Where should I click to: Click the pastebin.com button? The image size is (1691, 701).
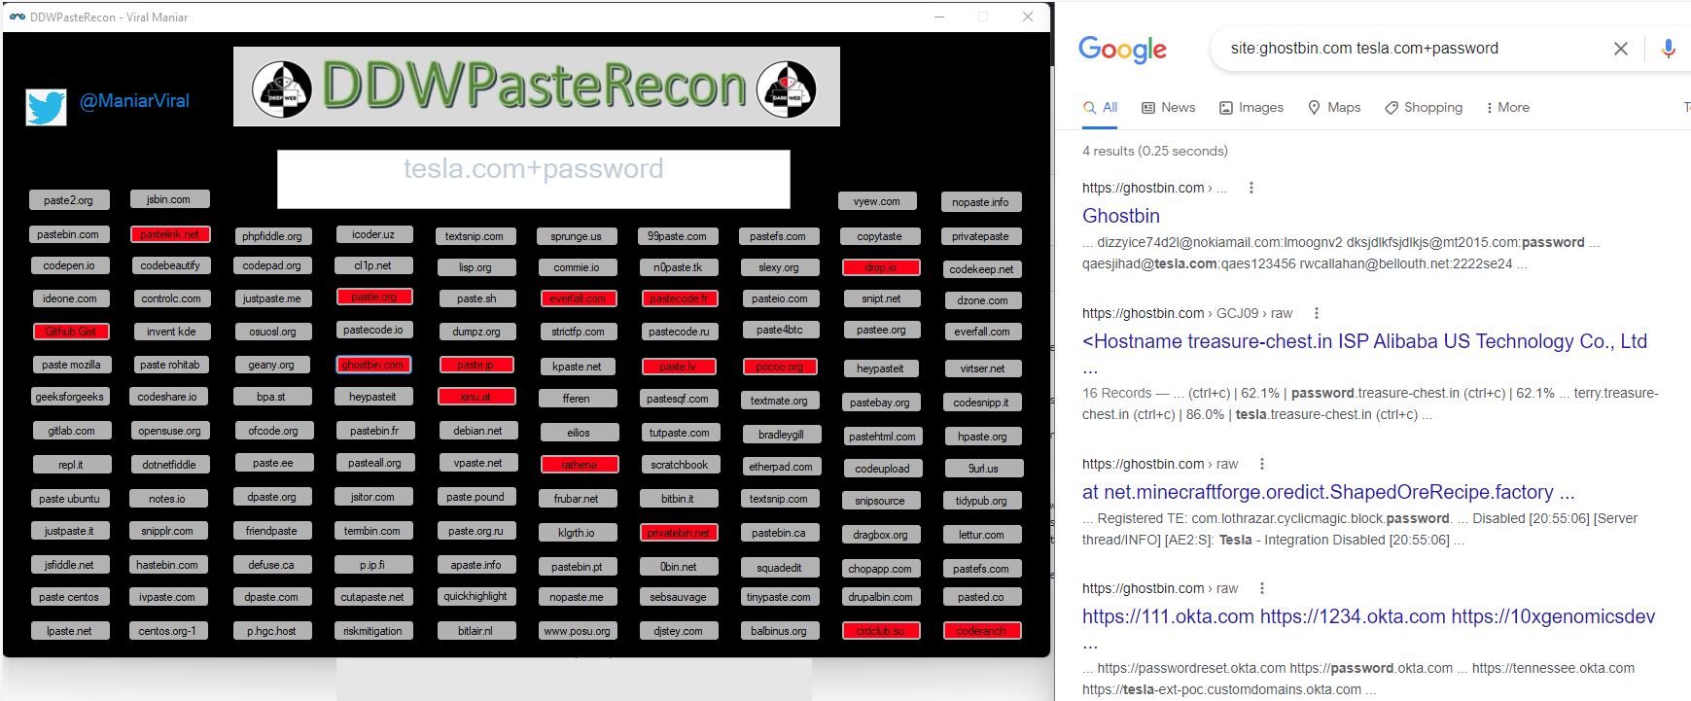[68, 234]
